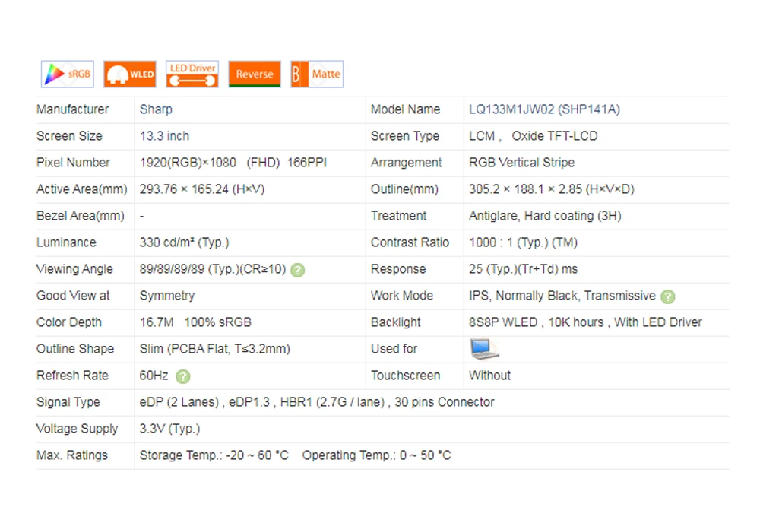The height and width of the screenshot is (523, 760).
Task: Click the Manufacturer row label
Action: click(x=73, y=109)
